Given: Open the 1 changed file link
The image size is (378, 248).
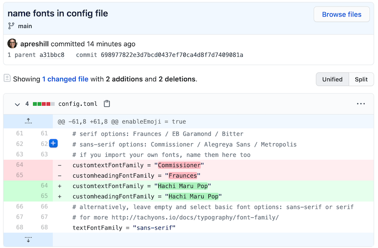Looking at the screenshot, I should (65, 79).
